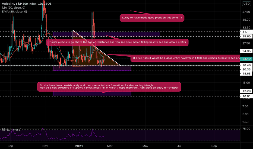The image size is (253, 149).
Task: Click the 32.50 price axis tick
Action: point(246,28)
